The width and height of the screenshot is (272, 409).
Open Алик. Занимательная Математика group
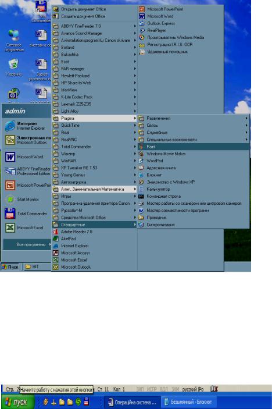tap(94, 189)
